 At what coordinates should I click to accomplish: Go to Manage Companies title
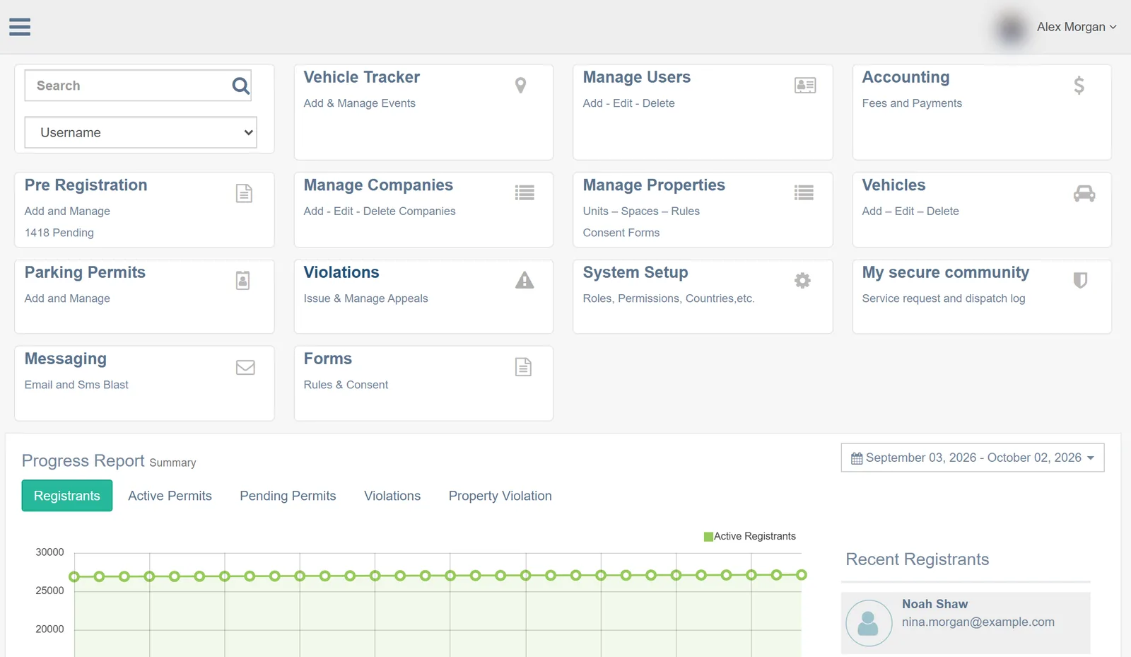(x=378, y=185)
